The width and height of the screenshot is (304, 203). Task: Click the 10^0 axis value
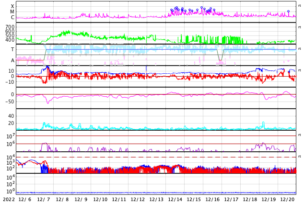click(x=11, y=192)
